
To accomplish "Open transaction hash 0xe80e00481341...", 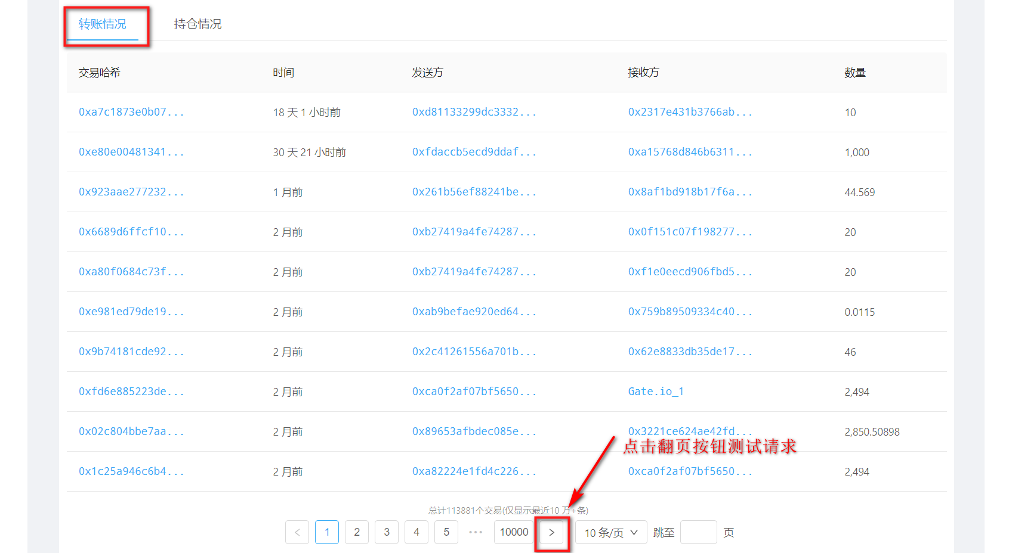I will click(131, 152).
